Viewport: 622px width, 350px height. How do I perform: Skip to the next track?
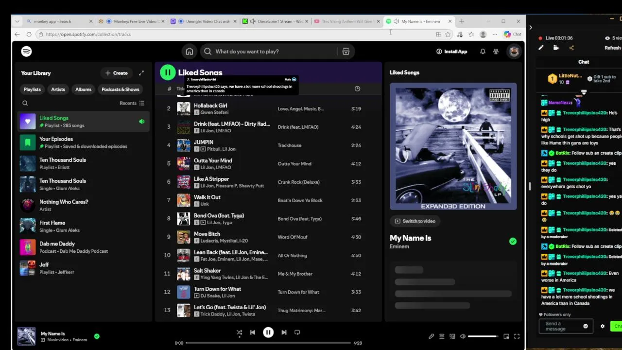[x=284, y=332]
